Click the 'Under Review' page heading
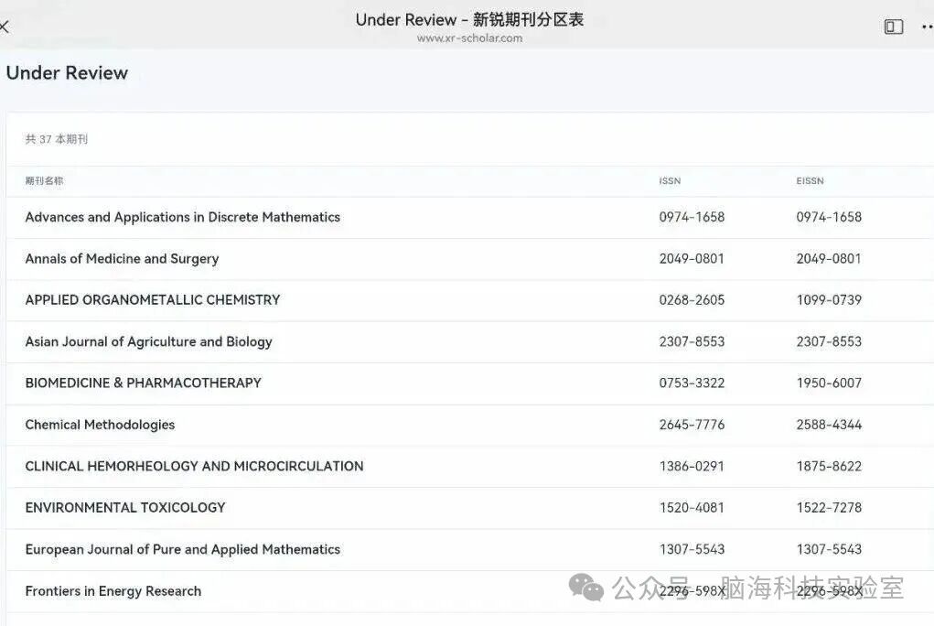Viewport: 934px width, 626px height. tap(67, 72)
